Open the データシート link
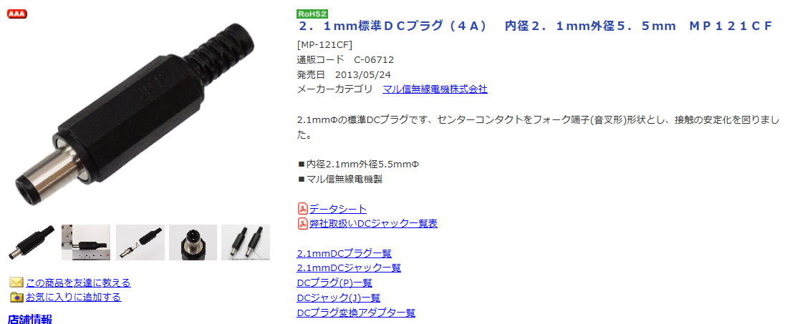790x324 pixels. pos(338,209)
